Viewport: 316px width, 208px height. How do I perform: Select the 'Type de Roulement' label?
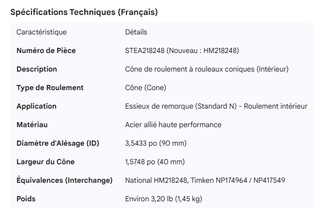coord(50,88)
